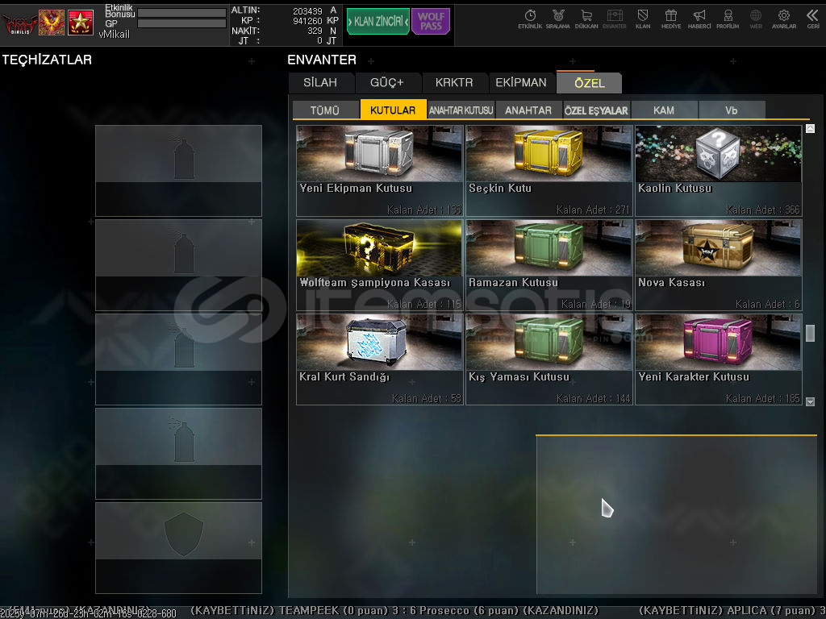The height and width of the screenshot is (619, 826).
Task: Click the gold star rank badge
Action: (81, 23)
